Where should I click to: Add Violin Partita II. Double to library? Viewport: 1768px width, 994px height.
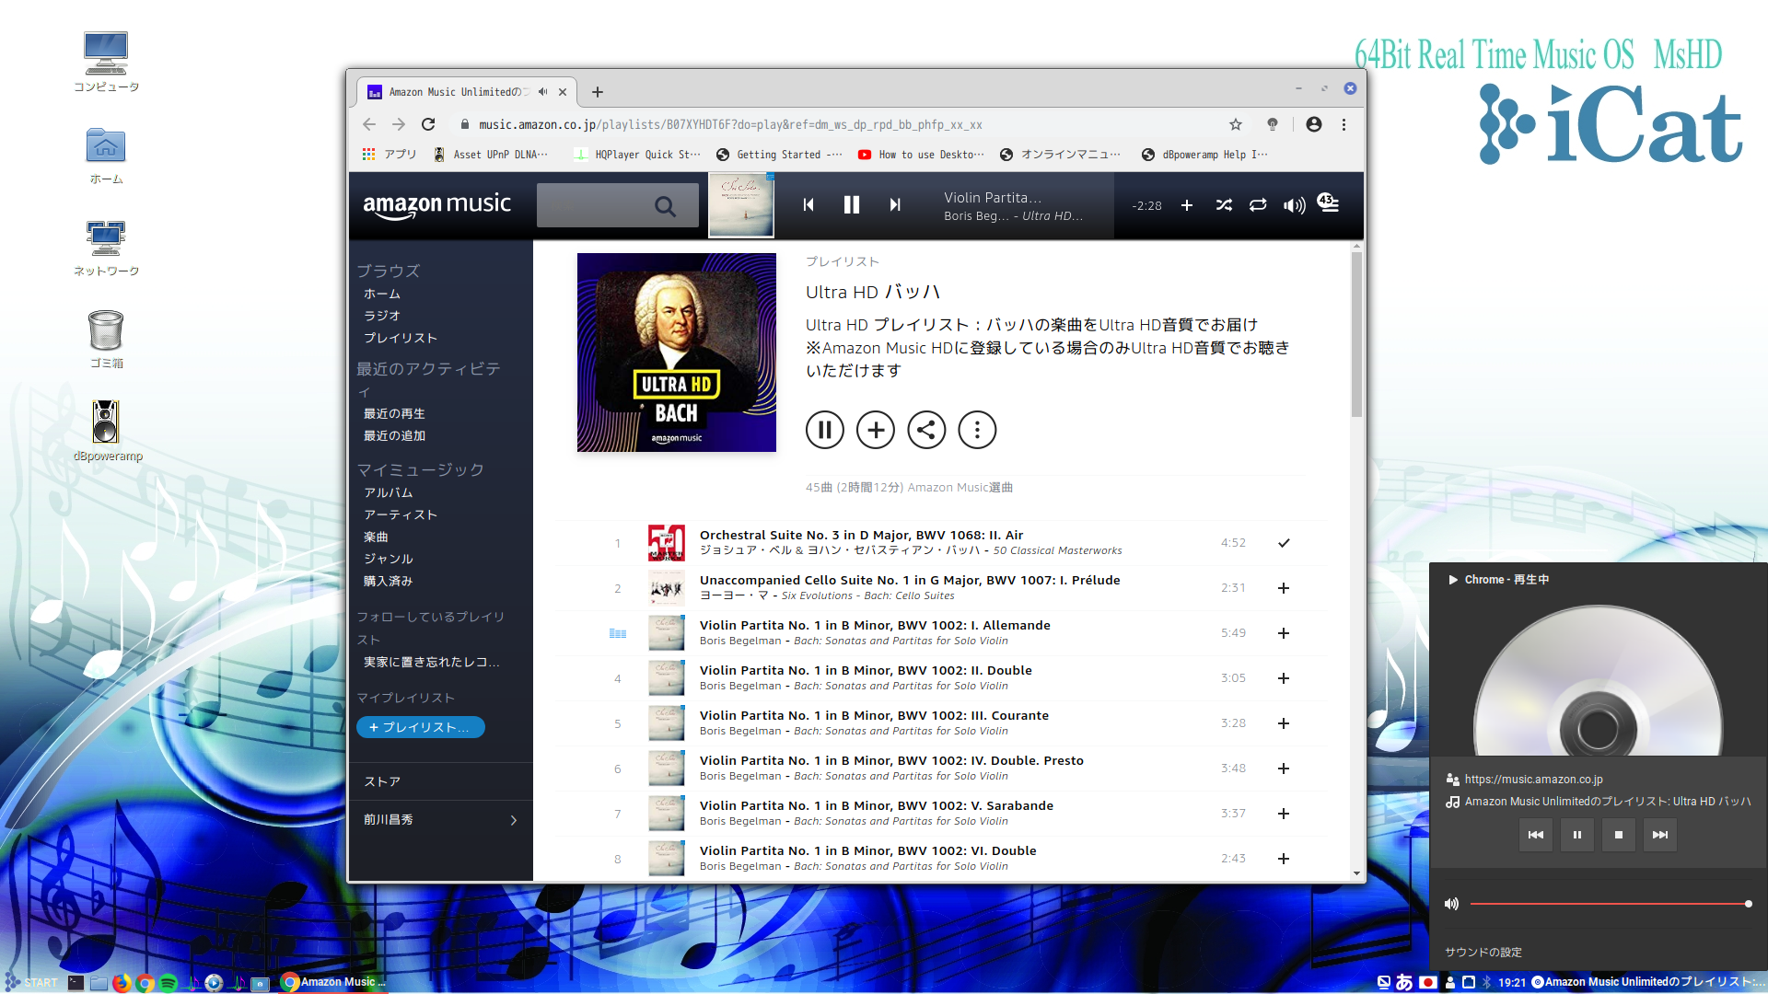click(x=1284, y=678)
